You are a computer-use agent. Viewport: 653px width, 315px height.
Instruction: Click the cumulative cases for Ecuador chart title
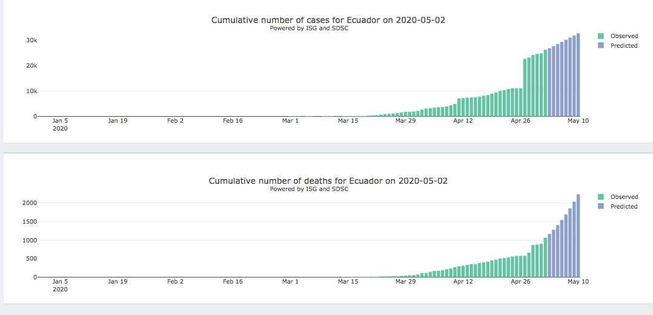pos(328,20)
